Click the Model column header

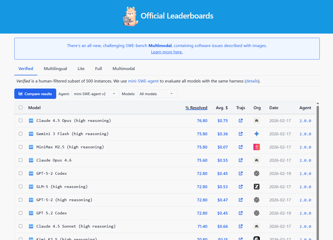click(34, 108)
